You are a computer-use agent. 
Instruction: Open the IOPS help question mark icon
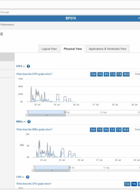(x=28, y=66)
